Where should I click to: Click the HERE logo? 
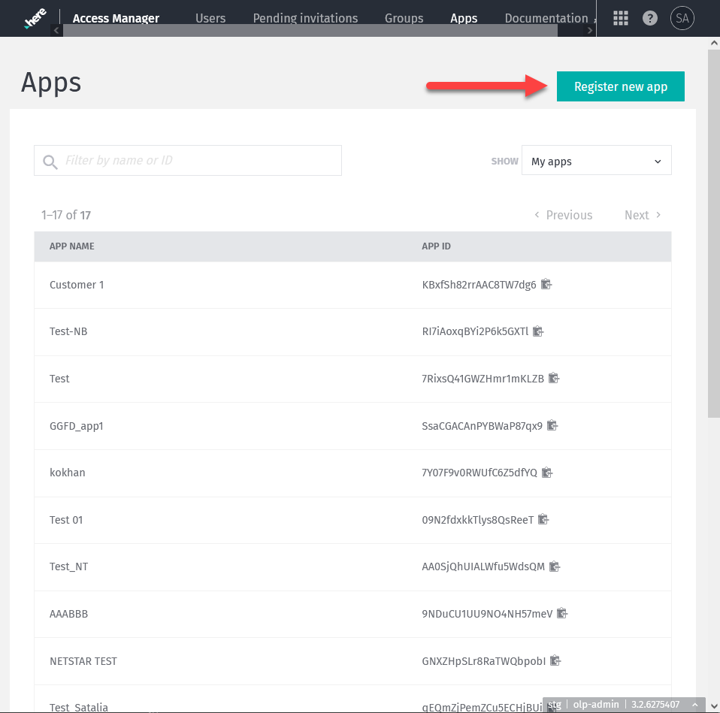pos(35,18)
